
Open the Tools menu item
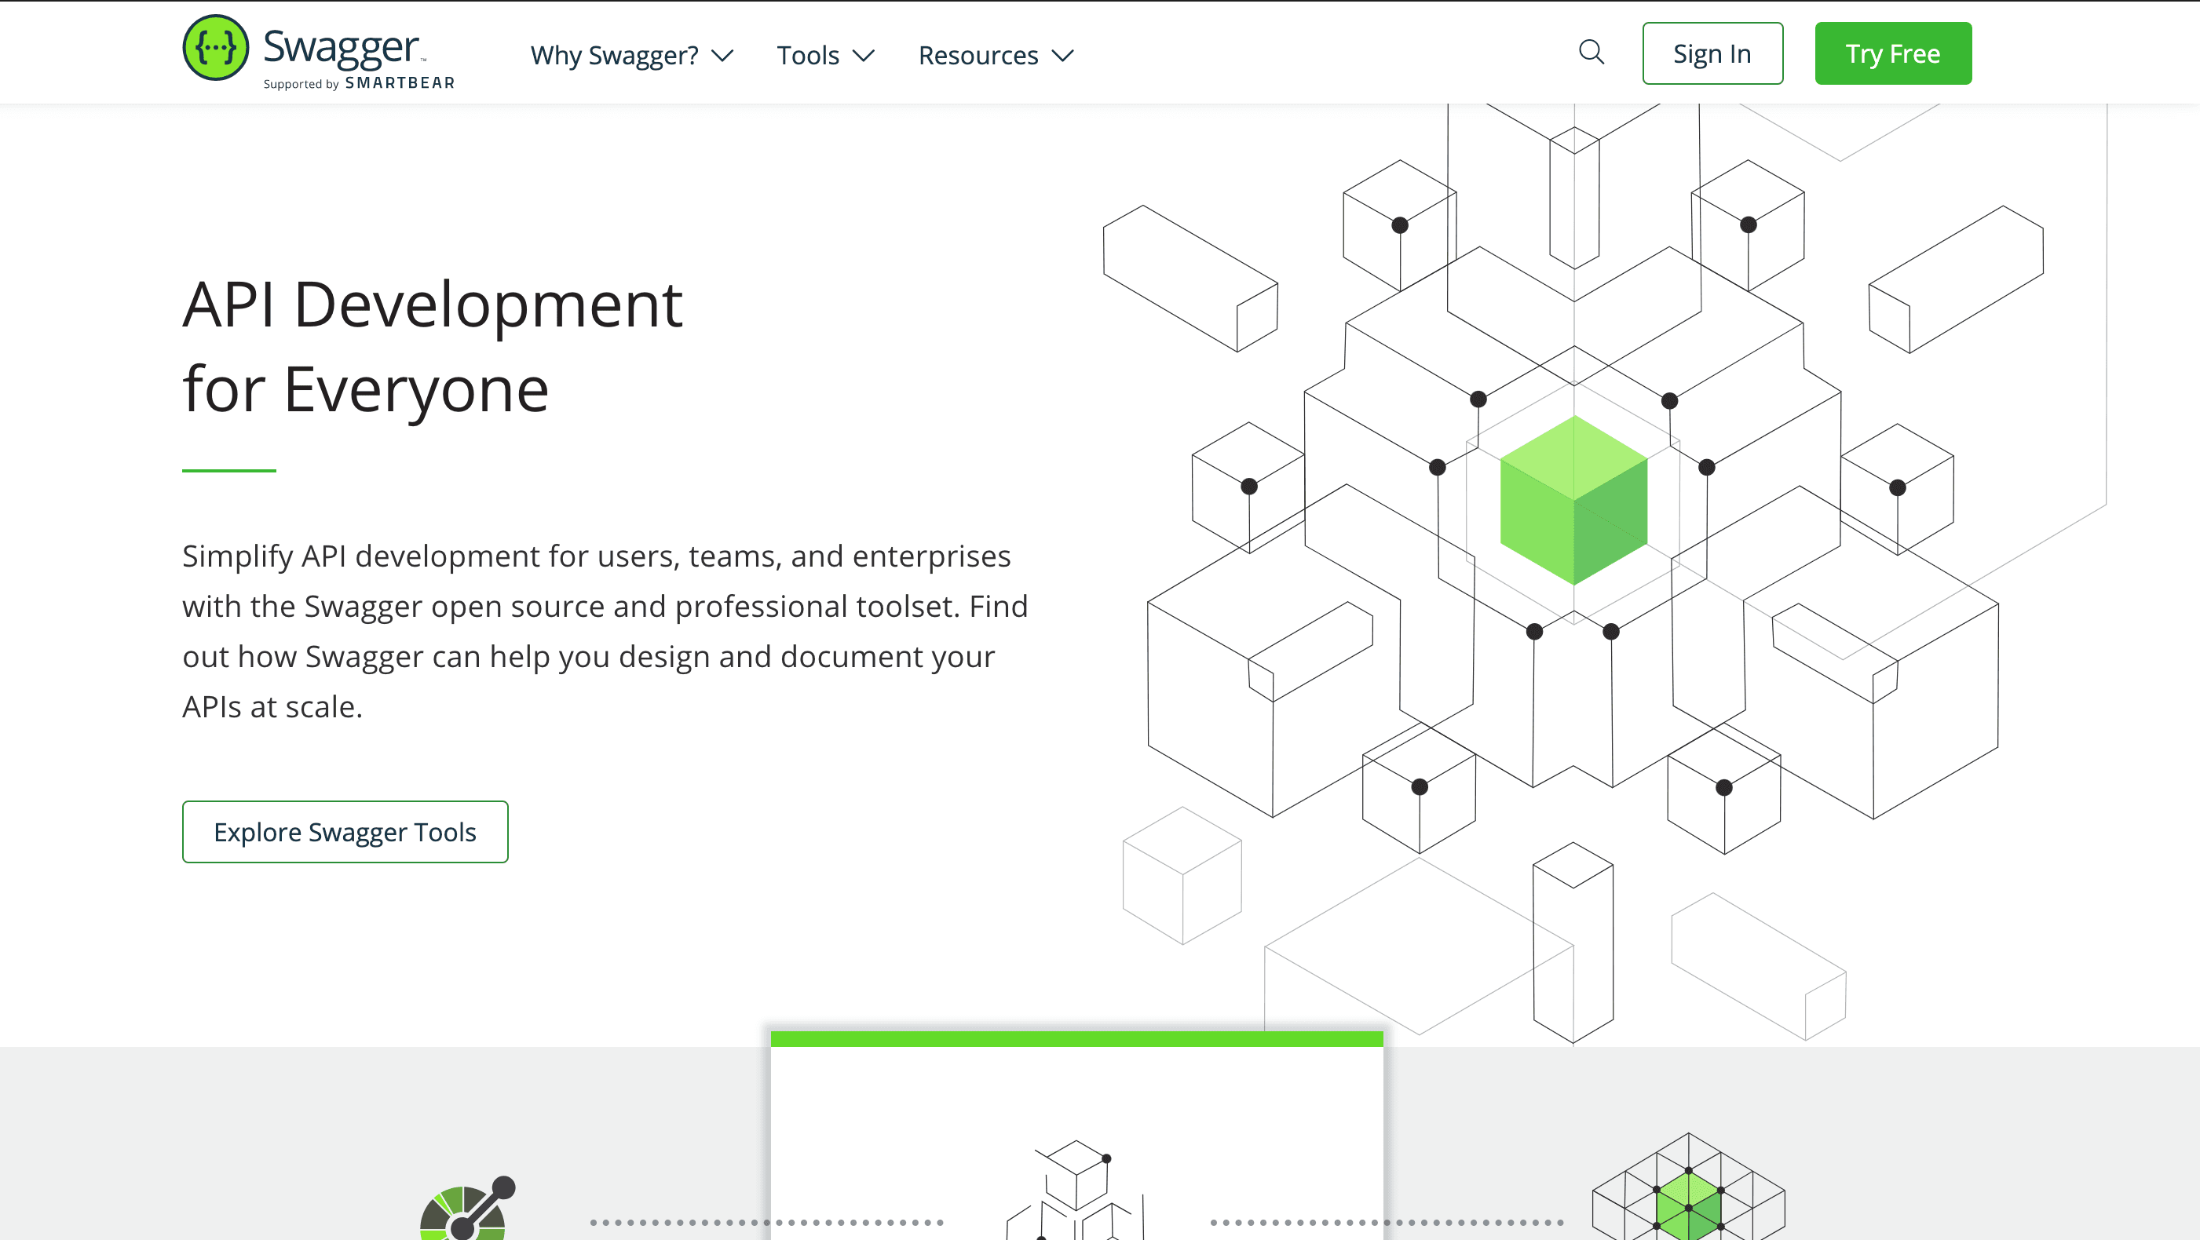(808, 56)
